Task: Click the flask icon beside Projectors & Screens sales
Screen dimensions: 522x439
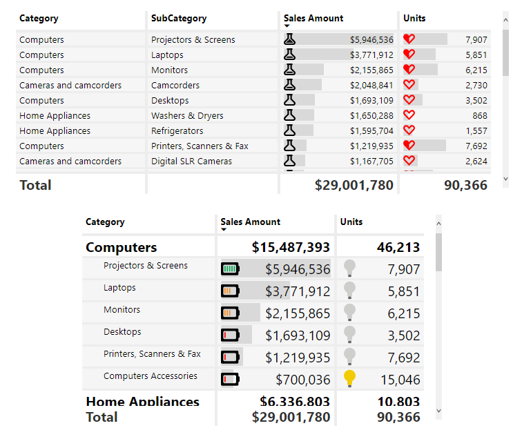Action: pos(289,39)
